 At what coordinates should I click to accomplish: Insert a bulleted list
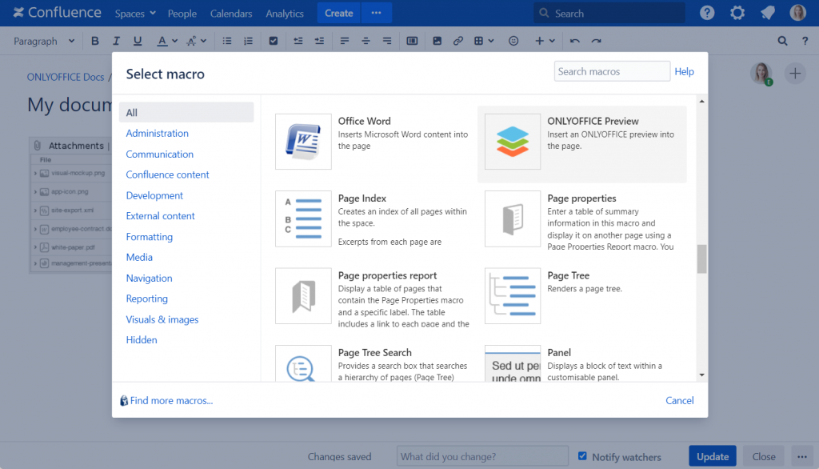point(226,40)
